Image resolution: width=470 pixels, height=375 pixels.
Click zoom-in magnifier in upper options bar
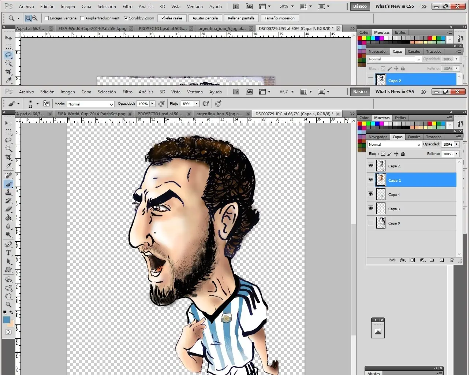pyautogui.click(x=28, y=18)
